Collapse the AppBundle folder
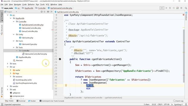 pyautogui.click(x=11, y=18)
